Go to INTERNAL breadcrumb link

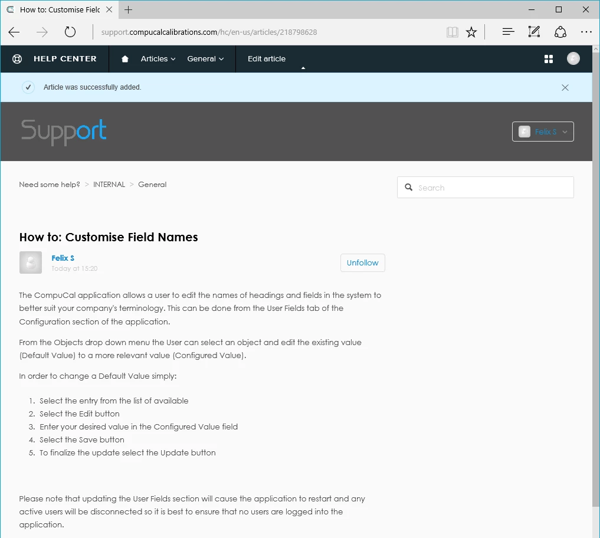[109, 185]
